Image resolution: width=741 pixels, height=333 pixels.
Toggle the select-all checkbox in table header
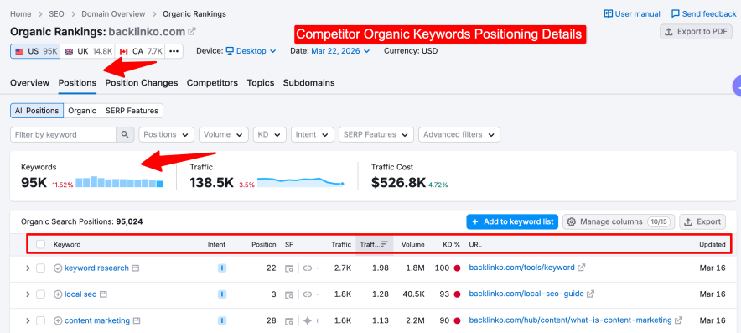(40, 245)
